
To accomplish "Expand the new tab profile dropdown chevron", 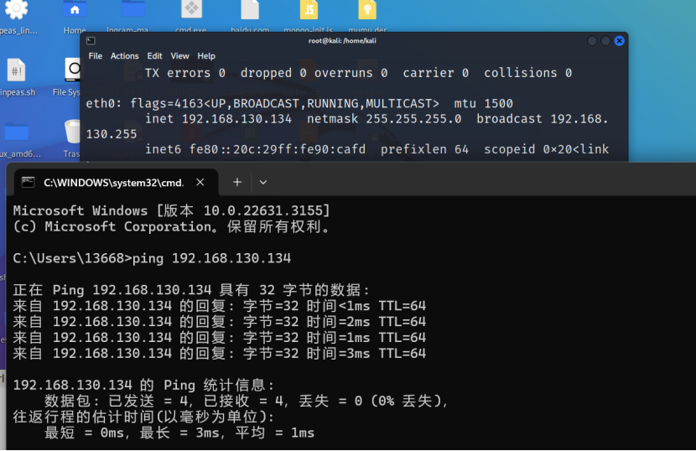I will coord(263,183).
